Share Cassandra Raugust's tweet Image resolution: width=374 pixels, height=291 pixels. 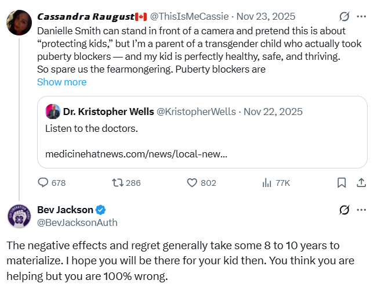(x=361, y=182)
